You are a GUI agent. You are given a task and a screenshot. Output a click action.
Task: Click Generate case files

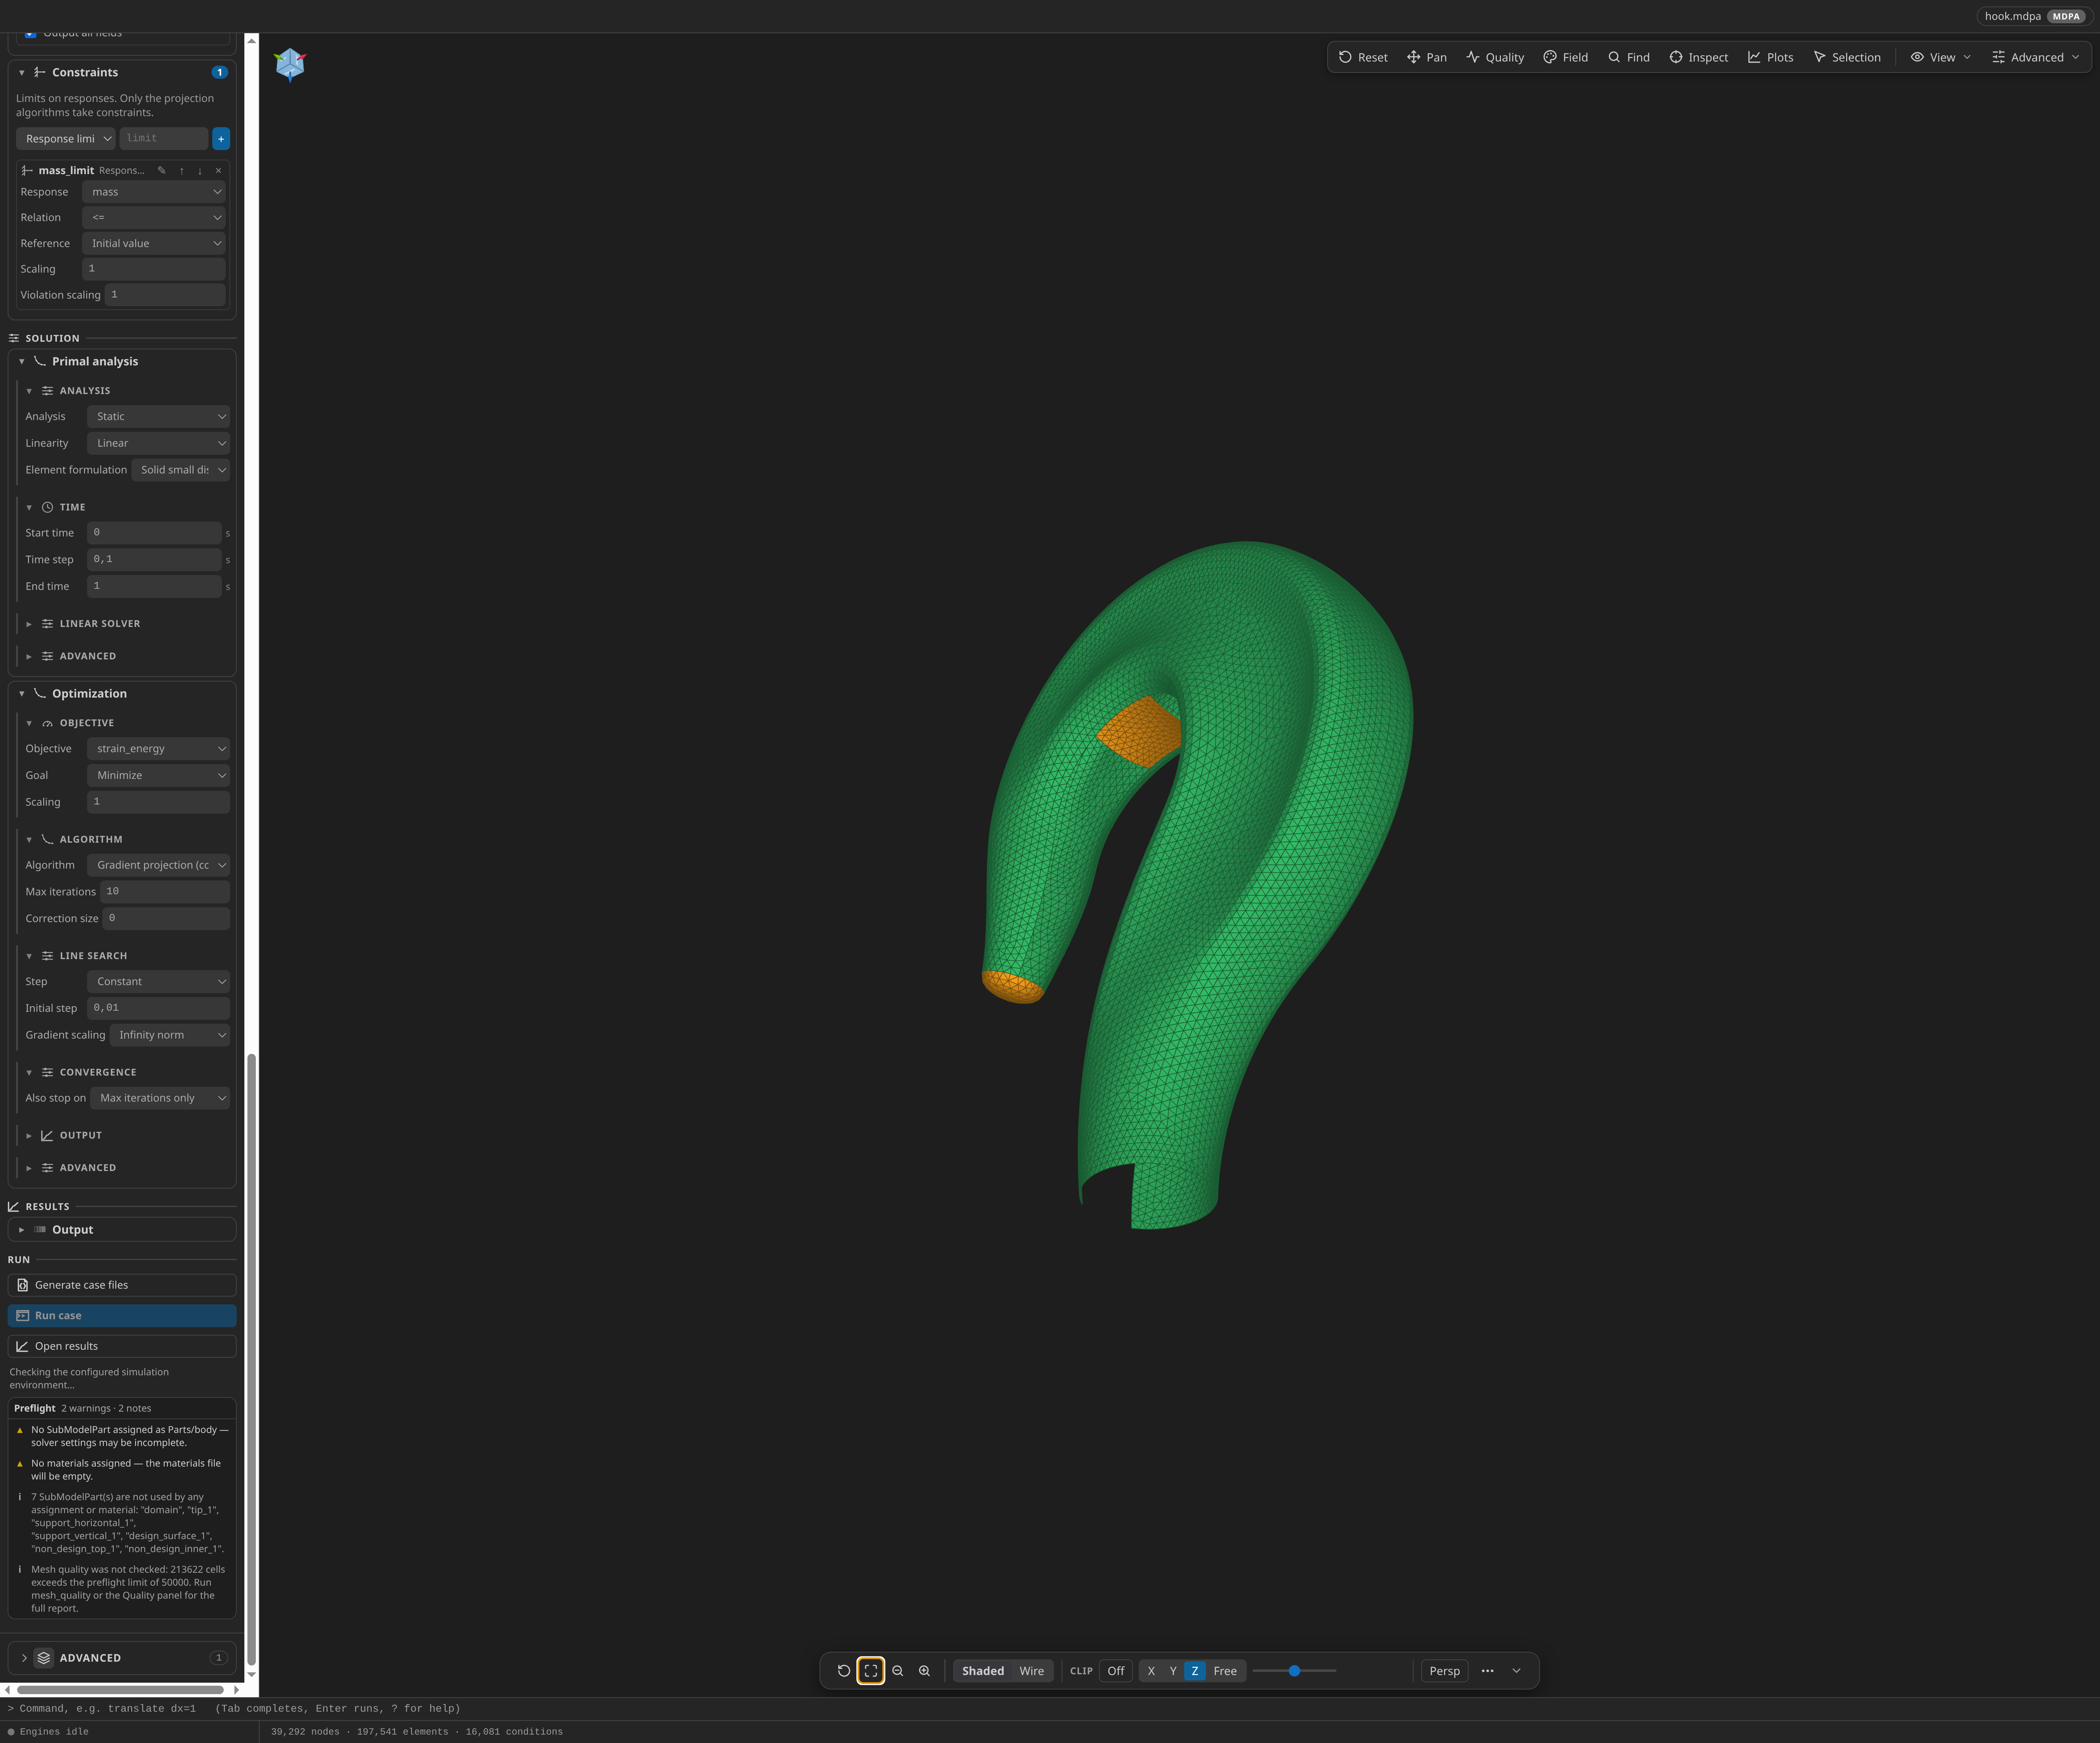[x=122, y=1285]
